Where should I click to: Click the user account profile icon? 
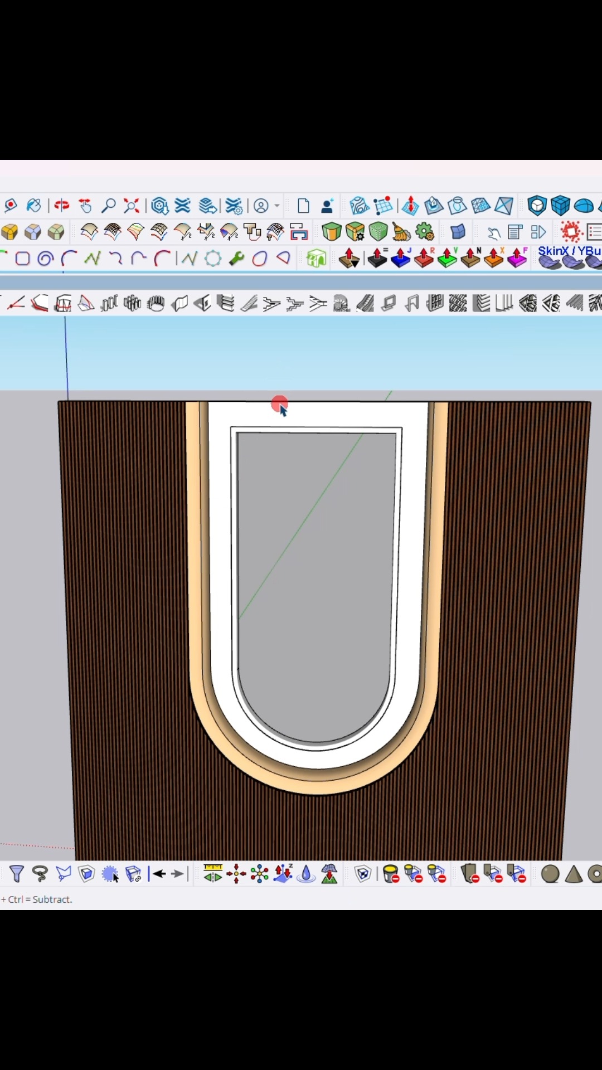(261, 206)
